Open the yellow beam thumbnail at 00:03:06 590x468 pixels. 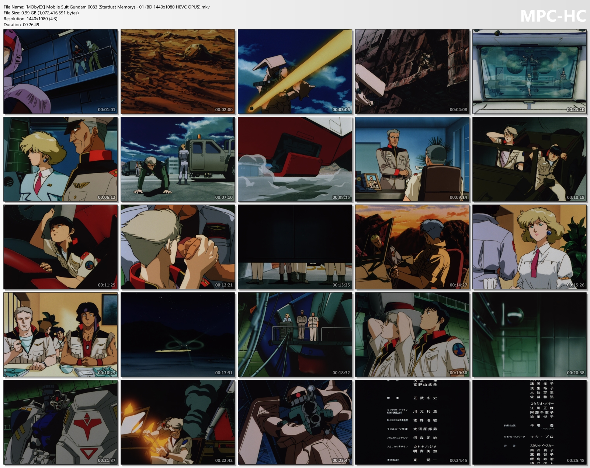point(295,71)
